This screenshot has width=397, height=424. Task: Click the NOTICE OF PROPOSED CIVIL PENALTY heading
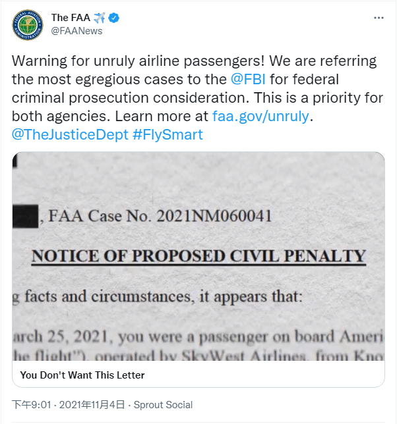tap(198, 255)
